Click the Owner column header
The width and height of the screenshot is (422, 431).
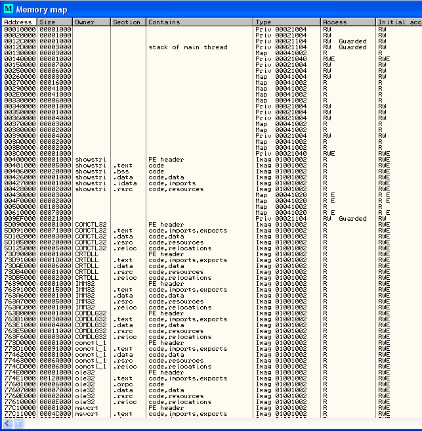[91, 22]
